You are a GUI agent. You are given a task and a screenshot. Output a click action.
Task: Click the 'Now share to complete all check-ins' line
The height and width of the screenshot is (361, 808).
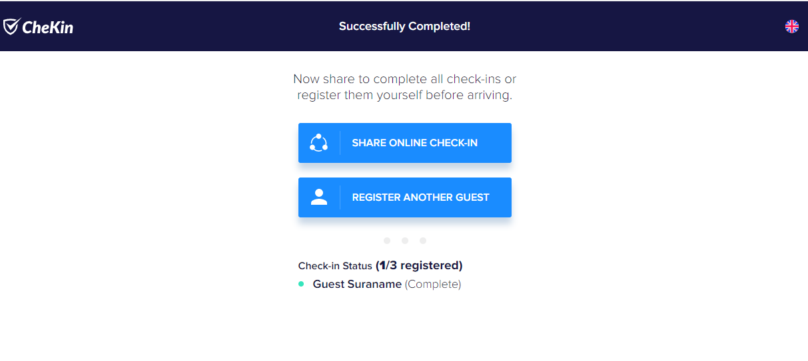coord(404,79)
